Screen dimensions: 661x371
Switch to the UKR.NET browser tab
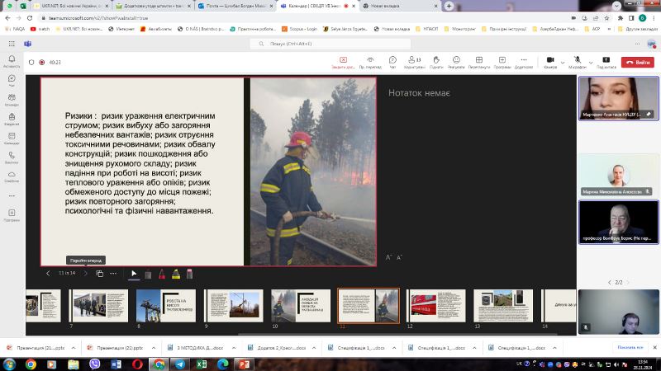70,6
